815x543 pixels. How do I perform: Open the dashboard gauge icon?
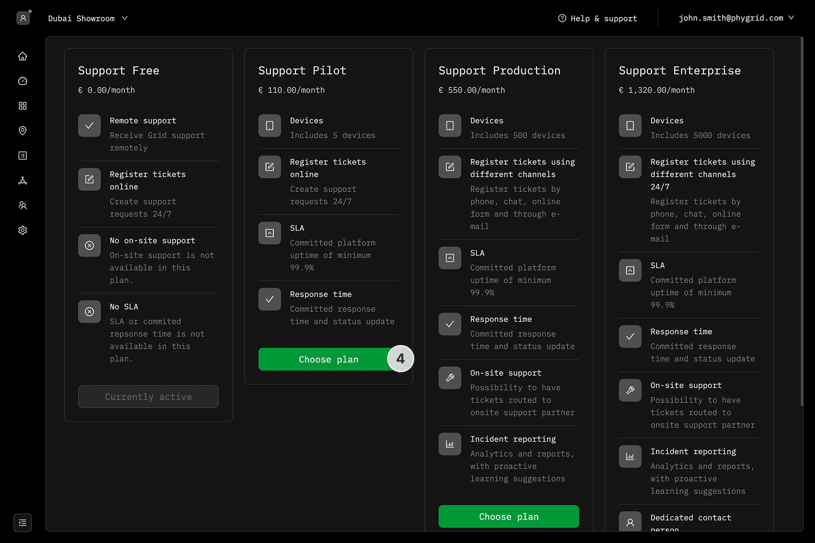23,81
